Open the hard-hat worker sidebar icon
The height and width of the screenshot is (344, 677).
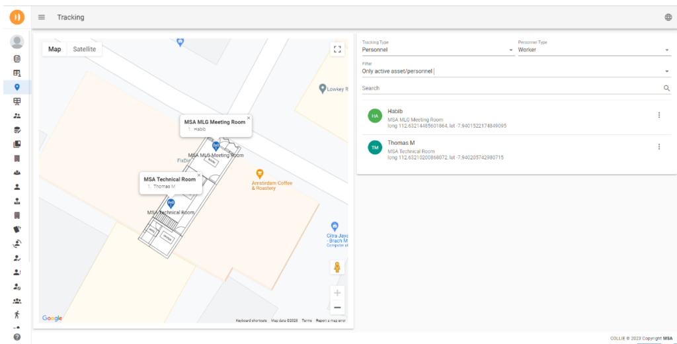[17, 173]
